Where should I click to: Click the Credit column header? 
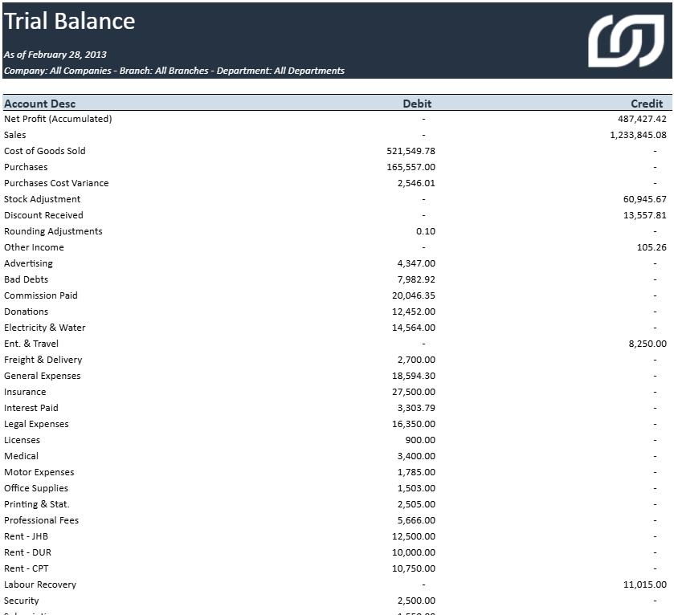pyautogui.click(x=647, y=104)
